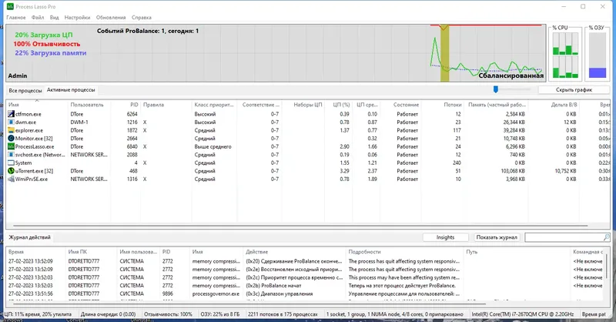
Task: Sort by the Пользователь column header
Action: (x=87, y=105)
